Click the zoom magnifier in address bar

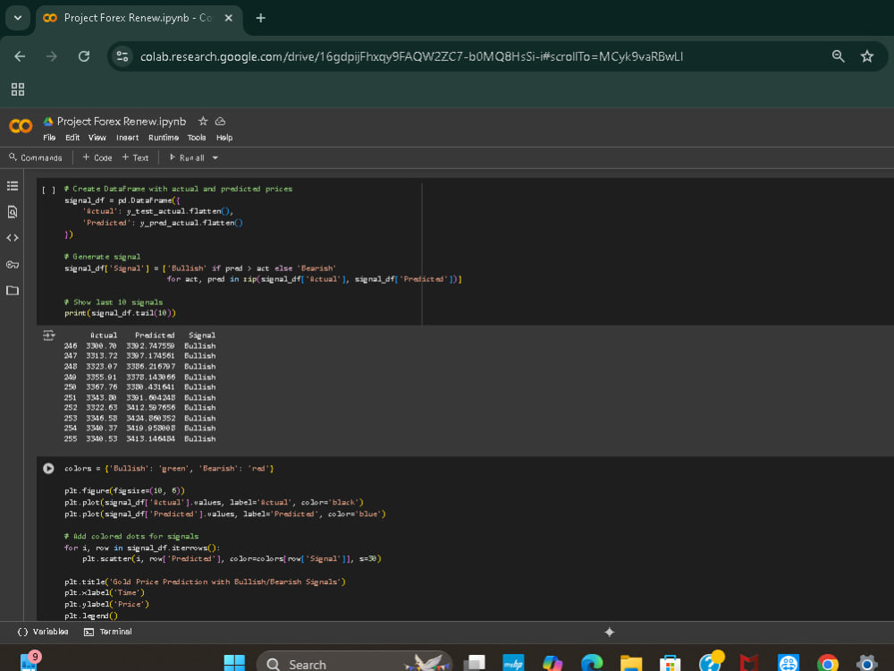point(839,55)
